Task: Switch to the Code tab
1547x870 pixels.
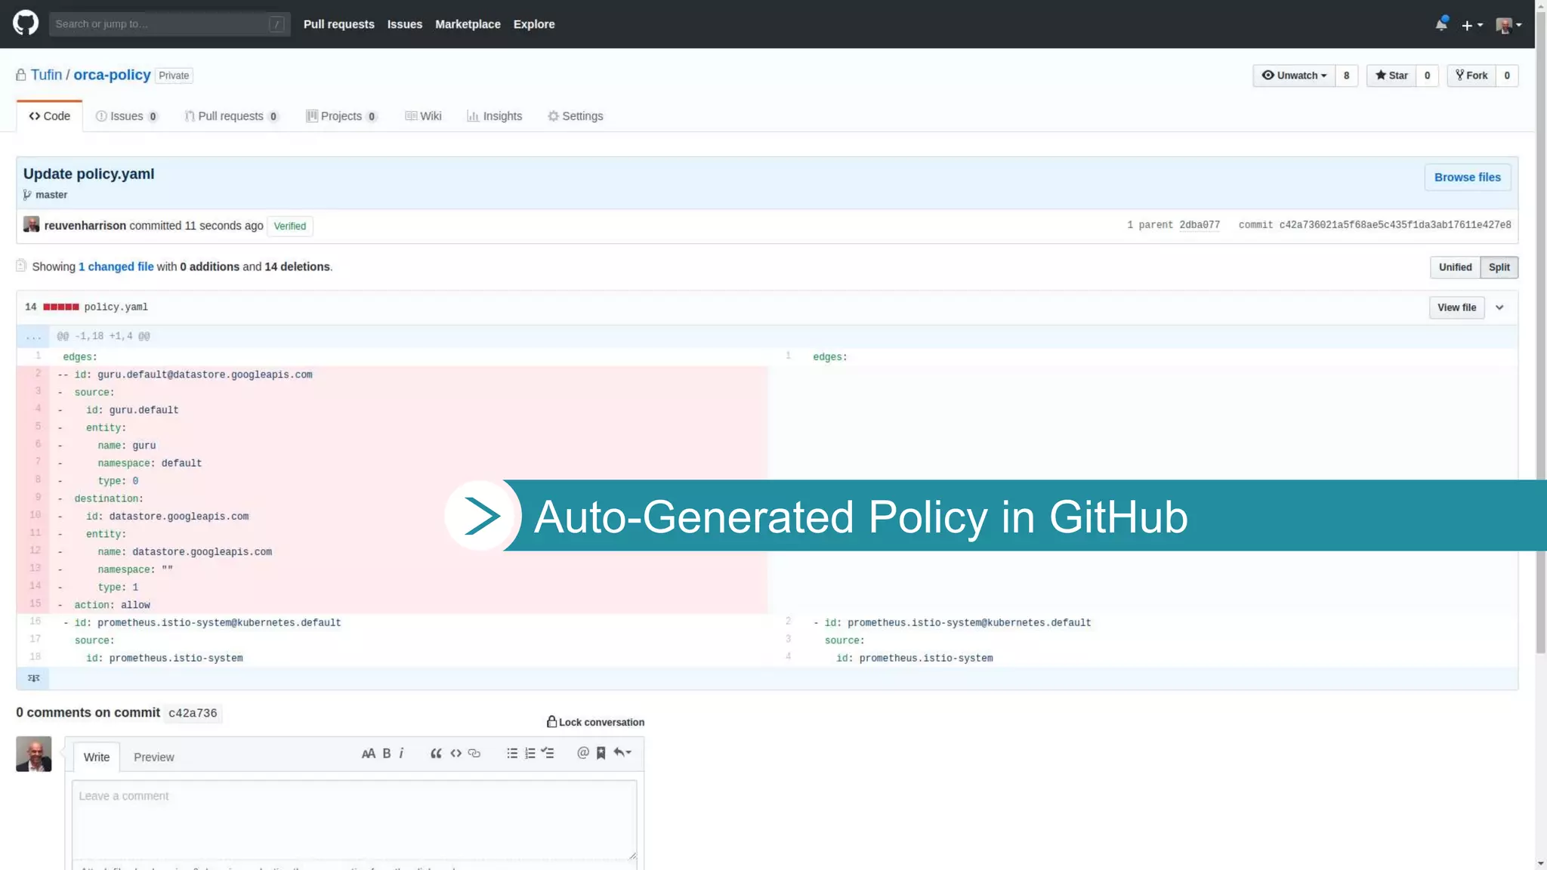Action: tap(50, 116)
